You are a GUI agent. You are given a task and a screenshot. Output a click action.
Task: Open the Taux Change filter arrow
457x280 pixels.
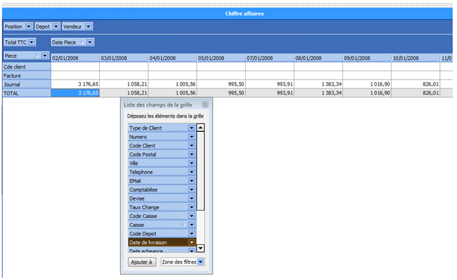191,207
